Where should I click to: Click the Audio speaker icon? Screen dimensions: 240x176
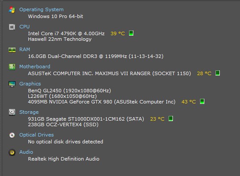pyautogui.click(x=12, y=152)
